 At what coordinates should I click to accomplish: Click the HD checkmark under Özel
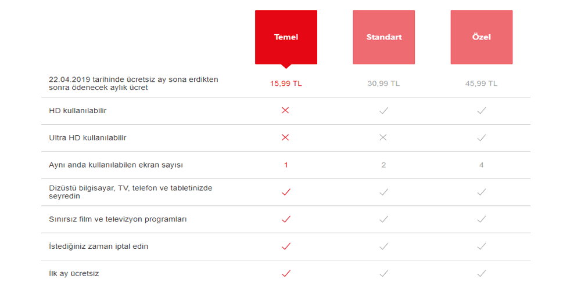point(481,110)
